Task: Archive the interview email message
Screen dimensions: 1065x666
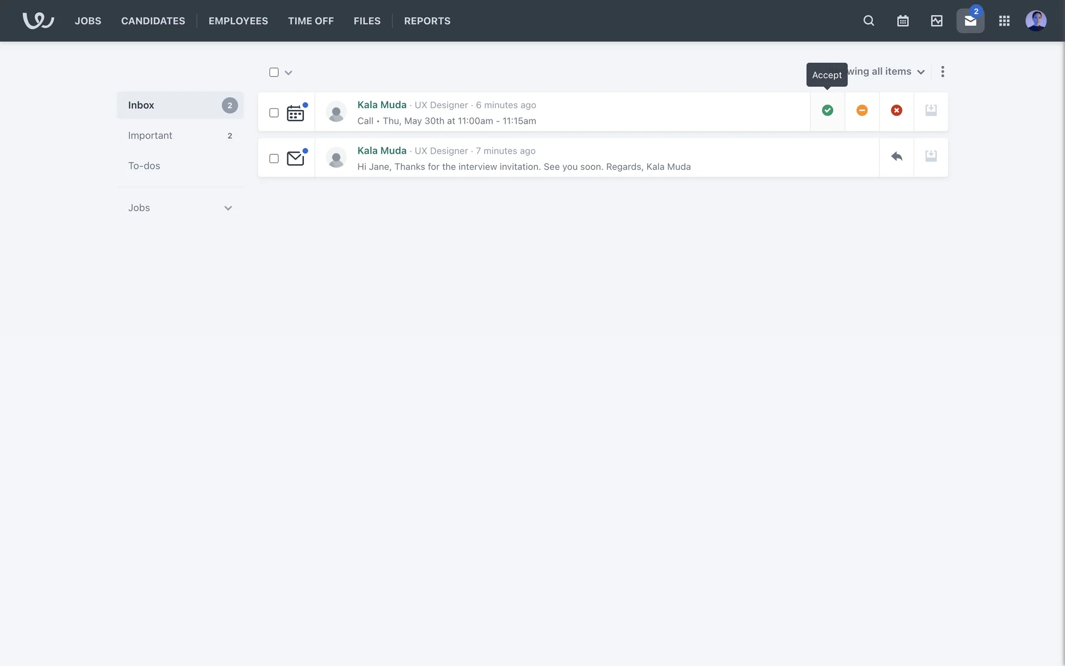Action: [931, 157]
